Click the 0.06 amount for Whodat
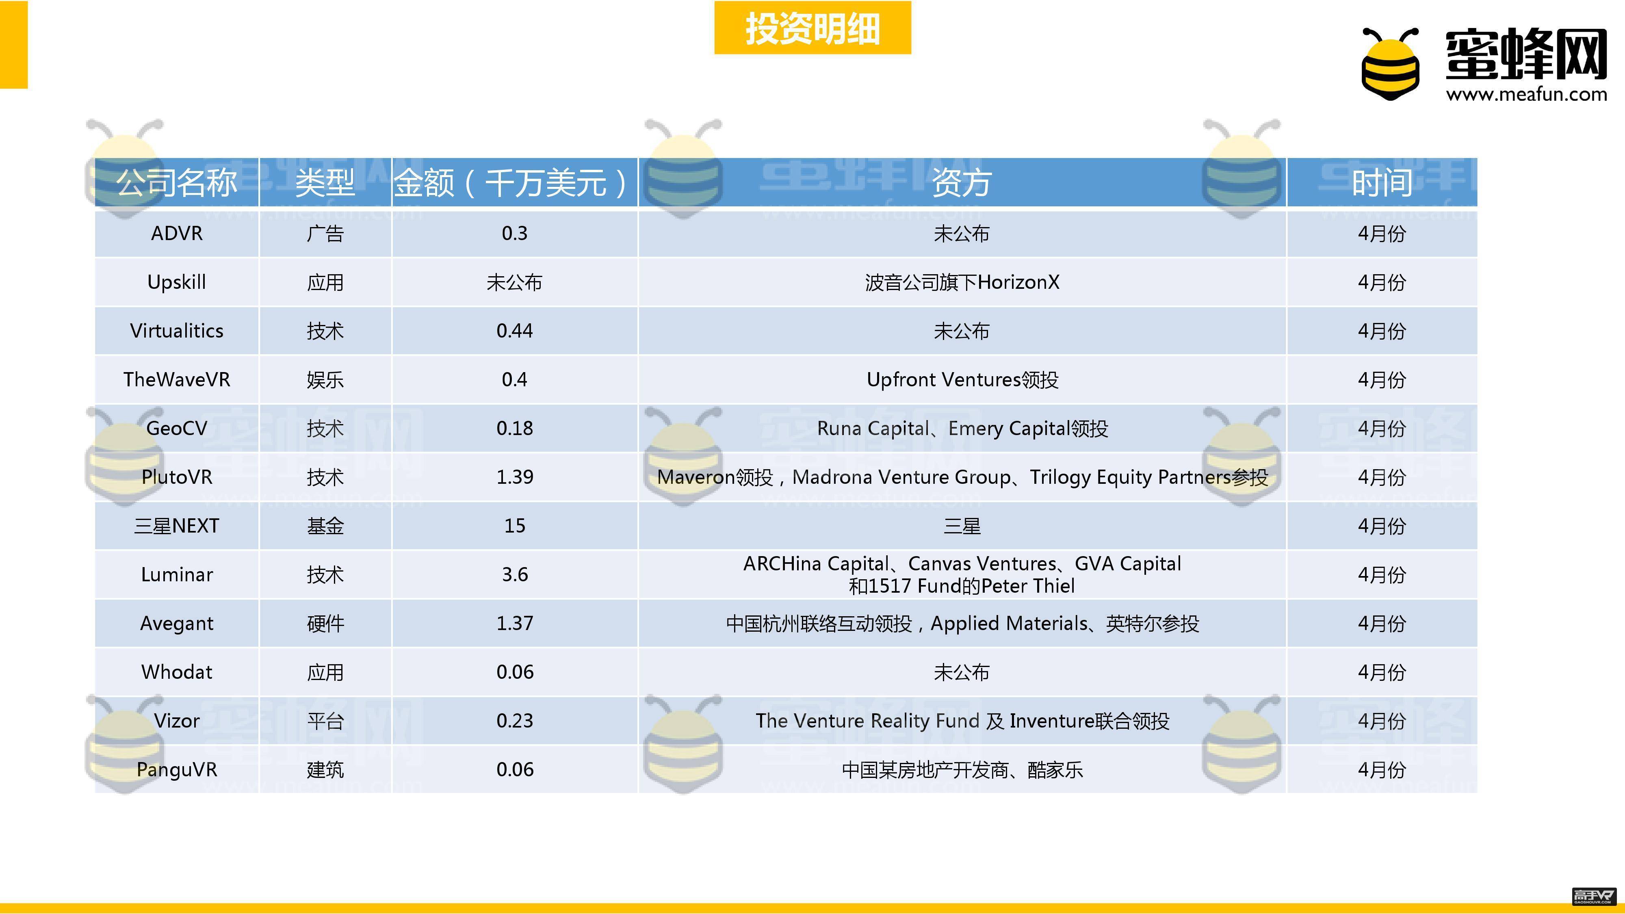This screenshot has width=1625, height=914. tap(515, 672)
